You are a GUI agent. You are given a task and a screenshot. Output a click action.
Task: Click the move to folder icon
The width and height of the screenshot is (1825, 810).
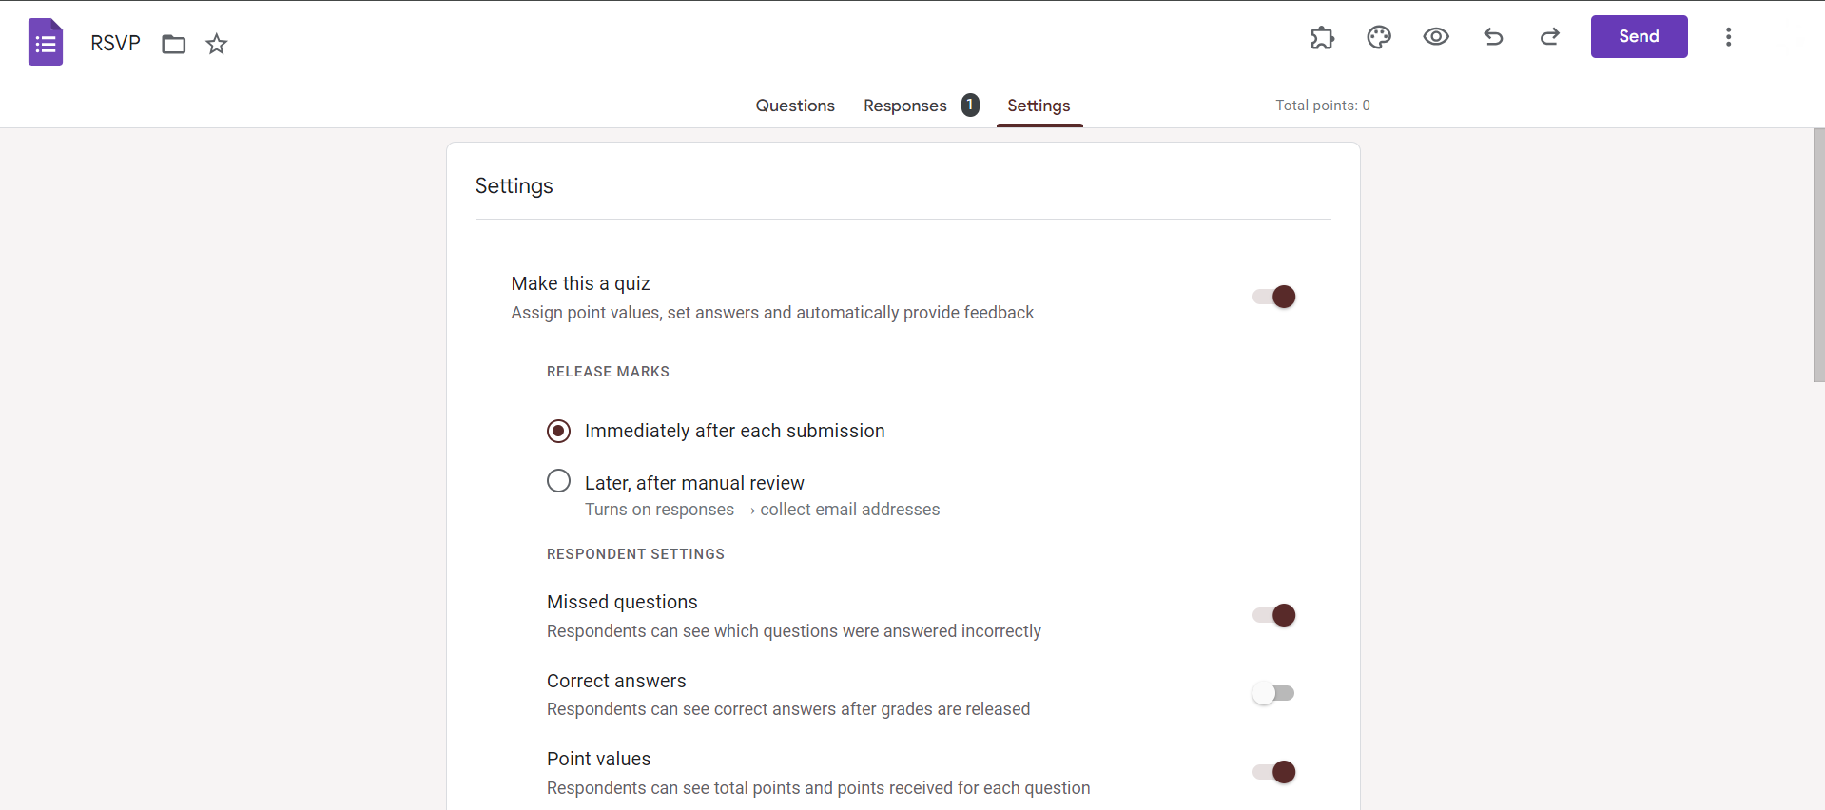click(x=173, y=44)
